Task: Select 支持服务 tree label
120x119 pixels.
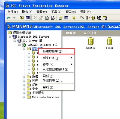Action: [x=38, y=93]
